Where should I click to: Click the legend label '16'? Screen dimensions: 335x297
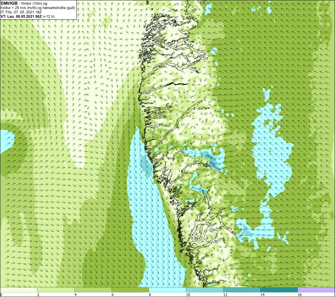(299, 295)
